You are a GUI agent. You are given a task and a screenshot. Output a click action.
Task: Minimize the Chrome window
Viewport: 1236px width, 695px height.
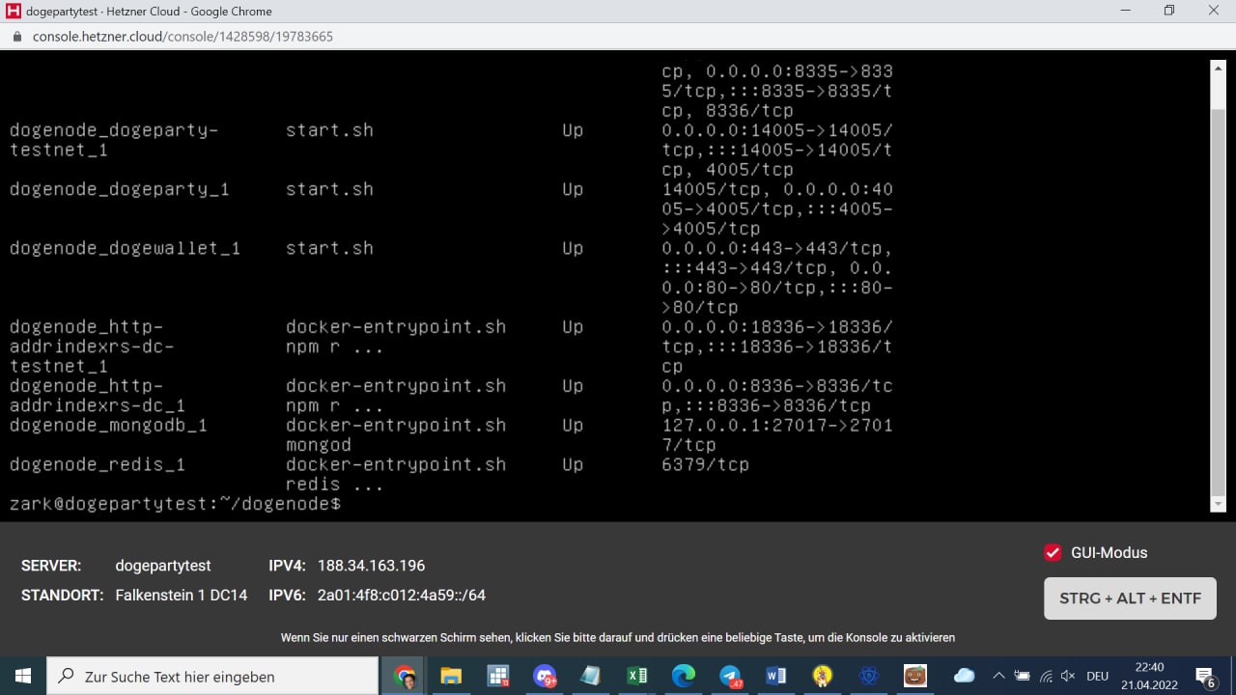[1126, 11]
